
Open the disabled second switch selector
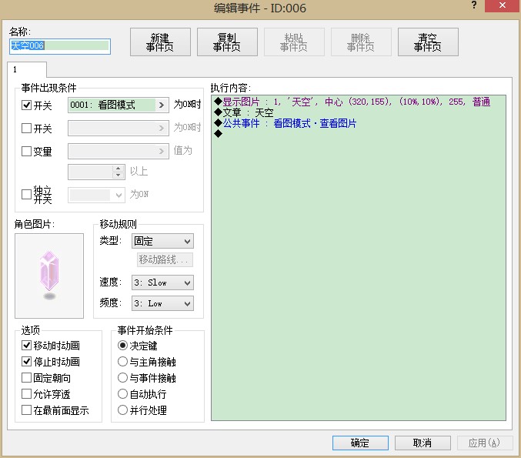coord(119,128)
